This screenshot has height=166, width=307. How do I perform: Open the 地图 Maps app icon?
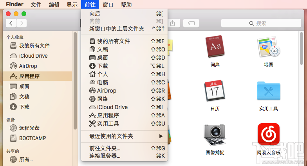(269, 47)
